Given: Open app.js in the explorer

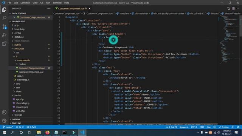Looking at the screenshot, I should point(20,76).
